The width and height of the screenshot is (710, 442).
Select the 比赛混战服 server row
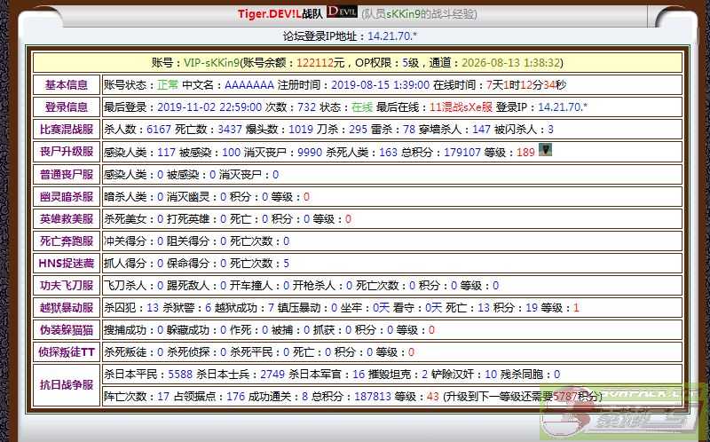(x=67, y=130)
